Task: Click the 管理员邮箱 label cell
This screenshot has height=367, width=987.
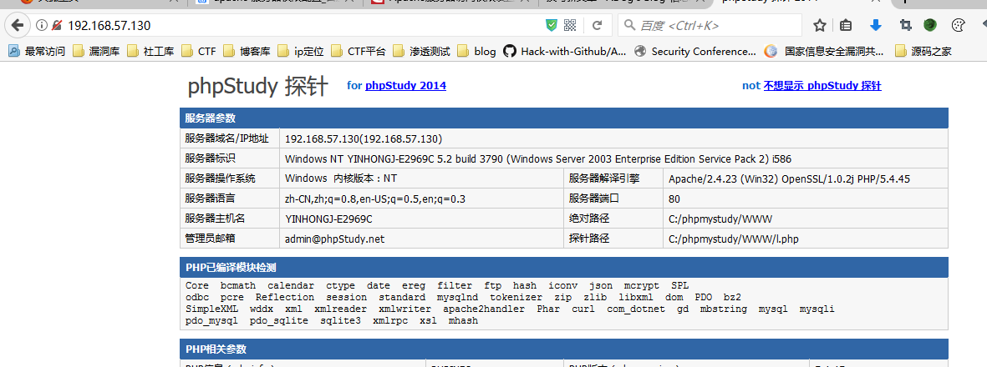Action: click(x=229, y=239)
